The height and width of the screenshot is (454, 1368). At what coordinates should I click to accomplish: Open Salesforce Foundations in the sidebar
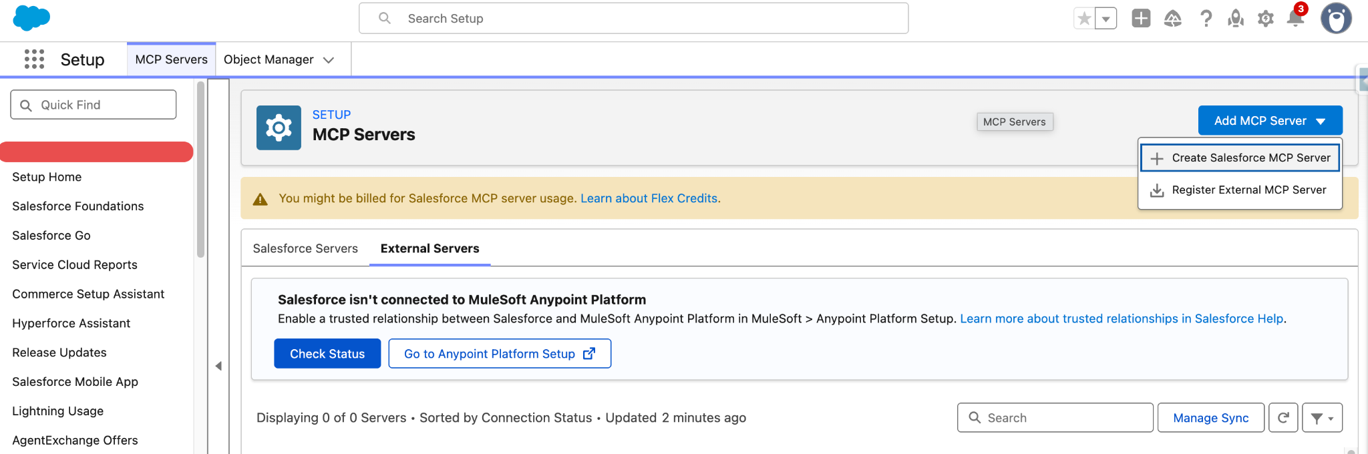pyautogui.click(x=78, y=206)
